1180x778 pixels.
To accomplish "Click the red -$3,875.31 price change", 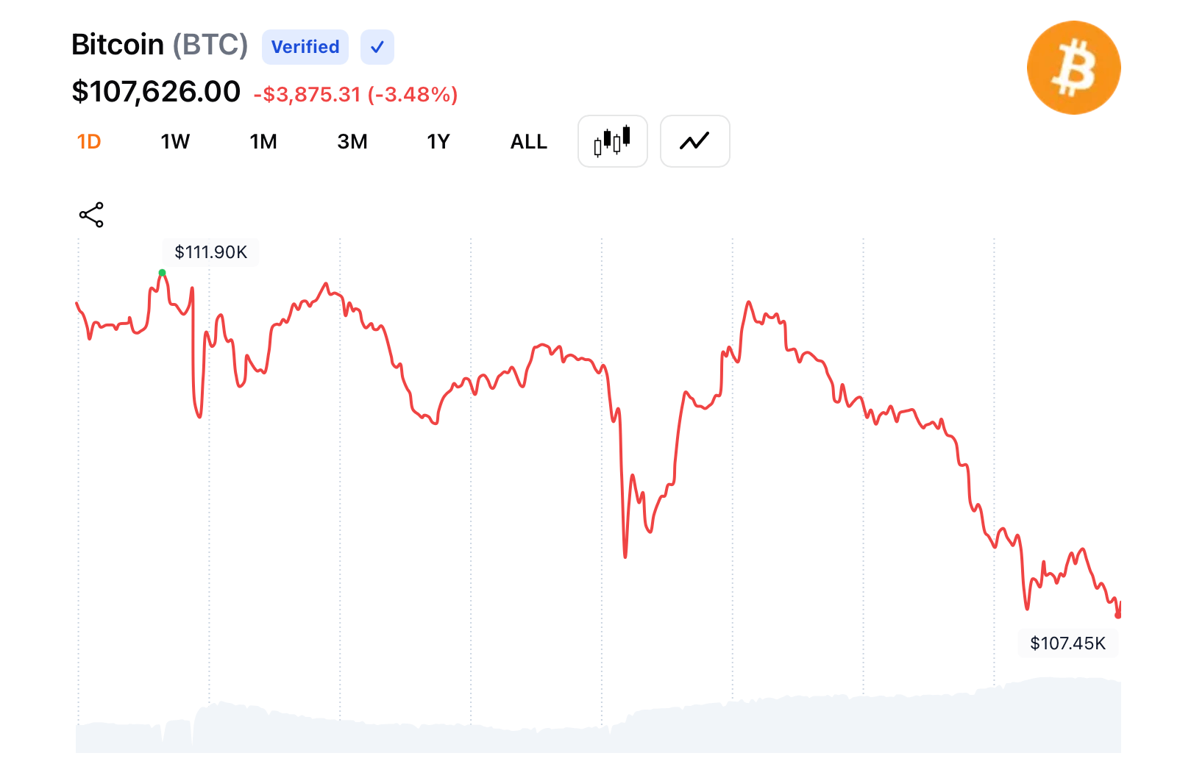I will (308, 95).
